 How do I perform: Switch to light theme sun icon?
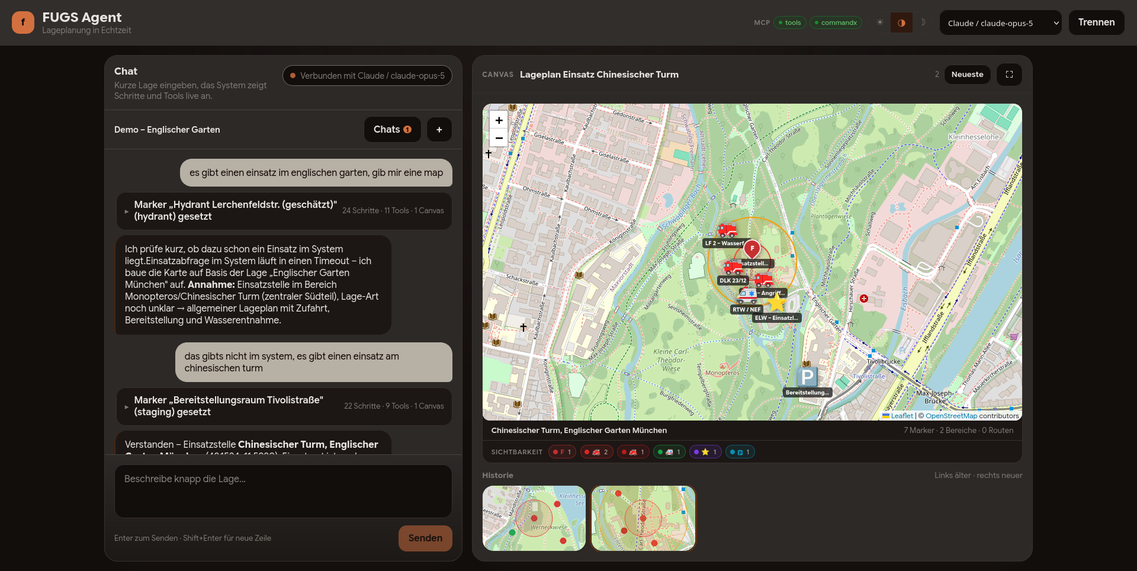click(x=880, y=23)
